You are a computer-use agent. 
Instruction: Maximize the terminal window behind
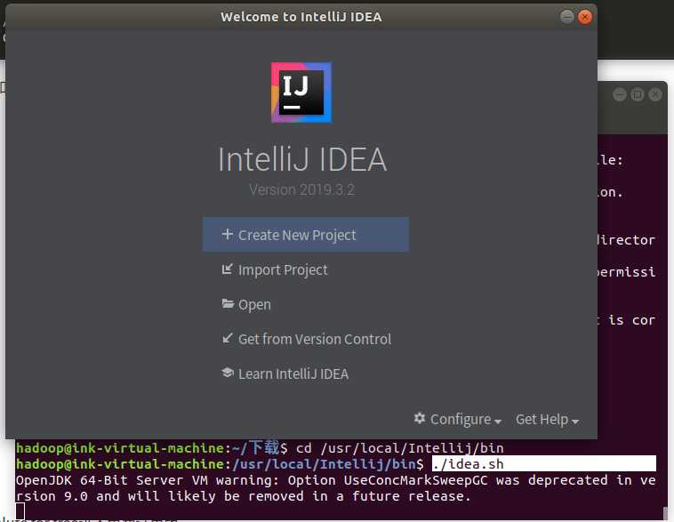tap(638, 94)
